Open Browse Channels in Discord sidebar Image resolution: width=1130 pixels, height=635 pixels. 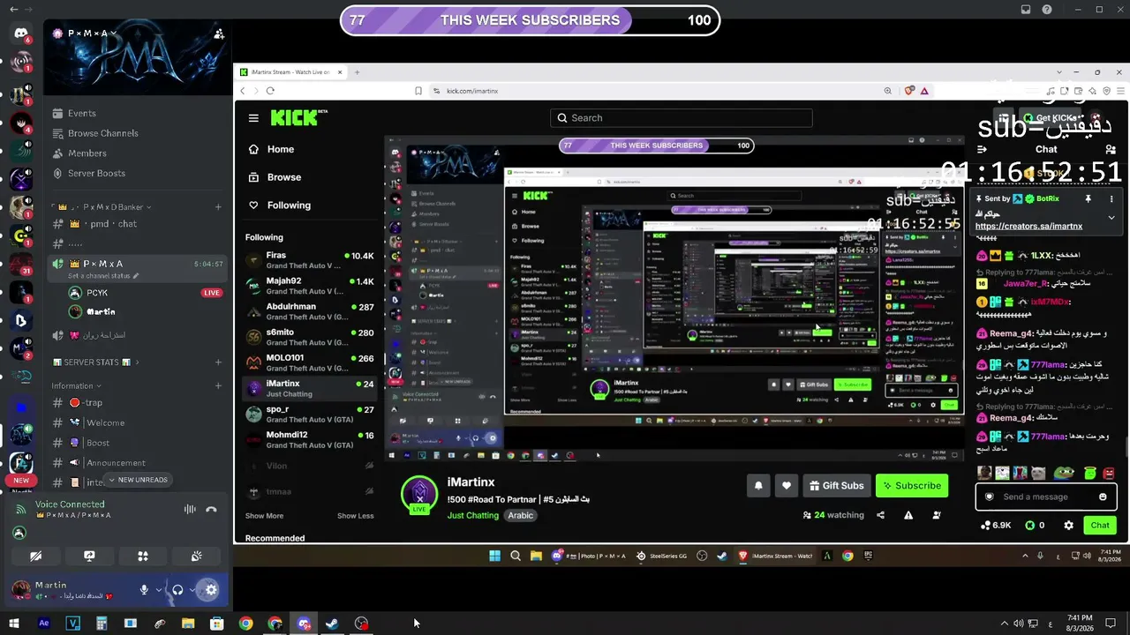click(102, 133)
